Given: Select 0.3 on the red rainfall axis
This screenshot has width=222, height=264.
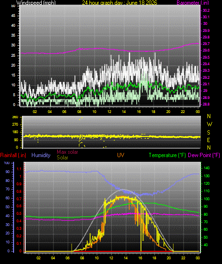Looking at the screenshot, I should point(19,228).
